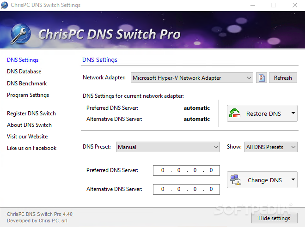
Task: Select DNS Settings in the sidebar
Action: pos(23,60)
